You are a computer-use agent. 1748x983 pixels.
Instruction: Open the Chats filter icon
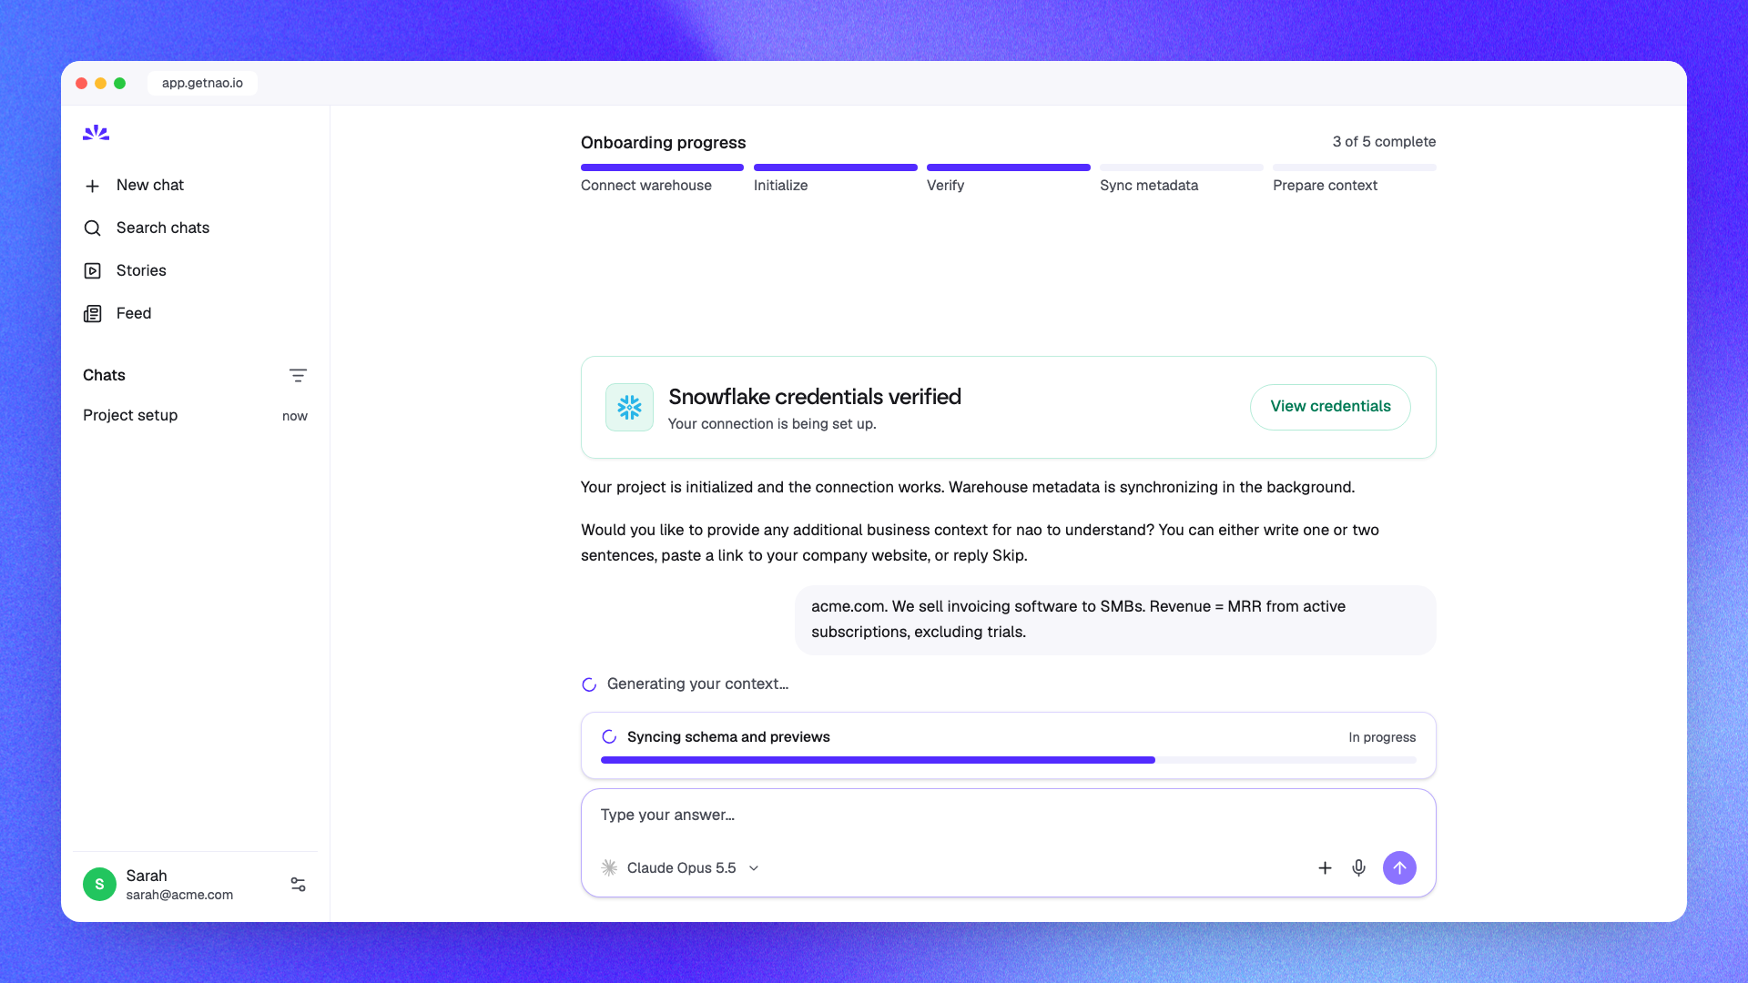tap(298, 375)
